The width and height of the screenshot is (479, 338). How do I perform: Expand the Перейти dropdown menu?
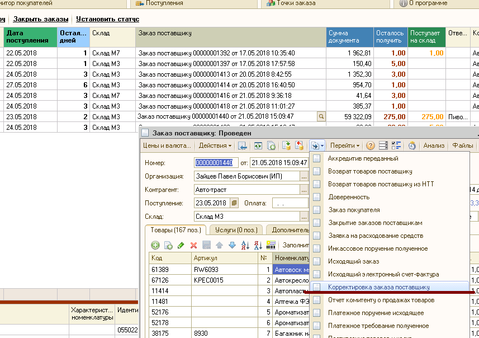click(344, 145)
